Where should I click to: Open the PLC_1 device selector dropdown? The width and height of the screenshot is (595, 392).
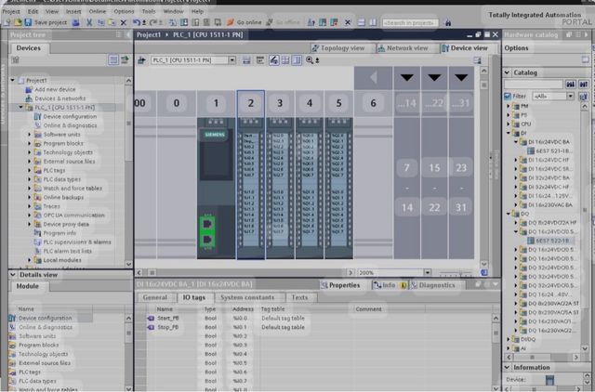pos(231,60)
